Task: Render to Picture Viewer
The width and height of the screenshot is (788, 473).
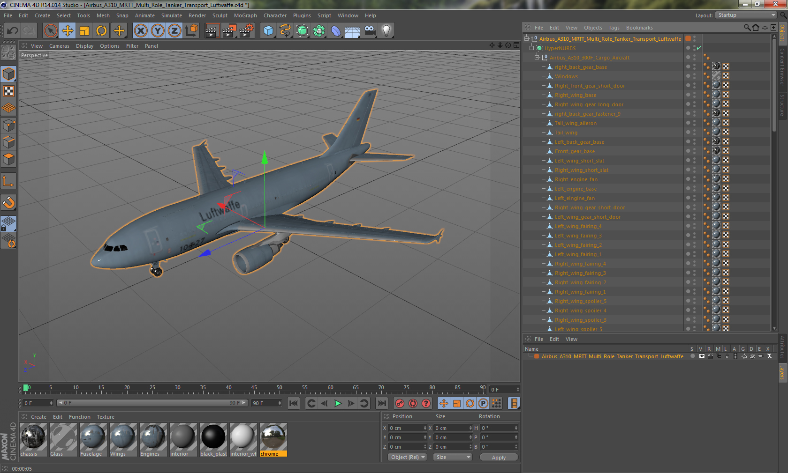Action: 229,31
